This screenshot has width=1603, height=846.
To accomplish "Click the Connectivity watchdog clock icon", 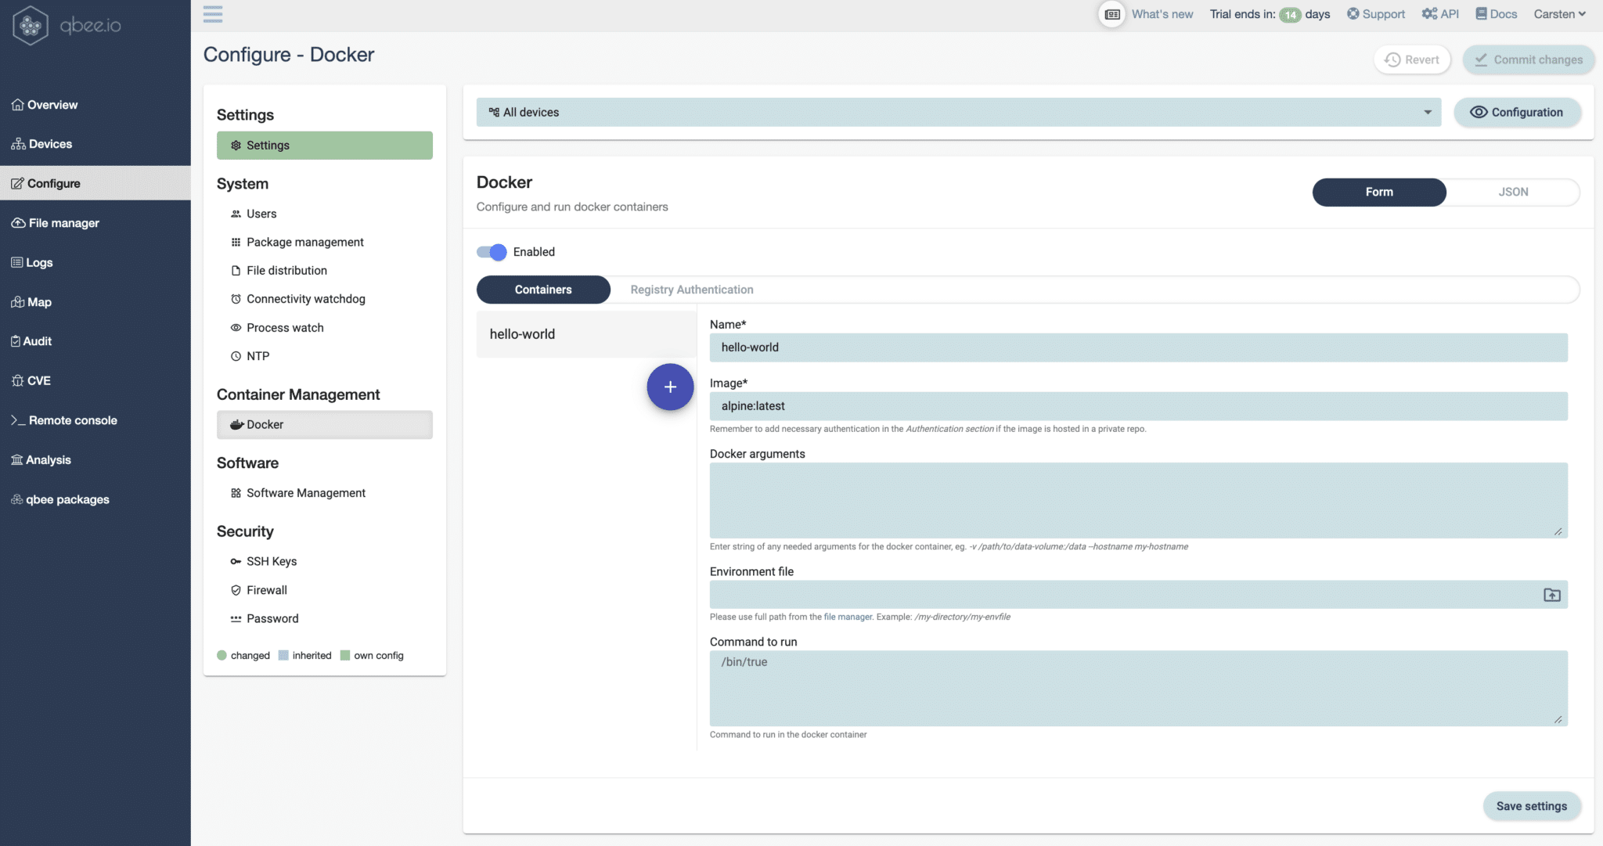I will [236, 299].
